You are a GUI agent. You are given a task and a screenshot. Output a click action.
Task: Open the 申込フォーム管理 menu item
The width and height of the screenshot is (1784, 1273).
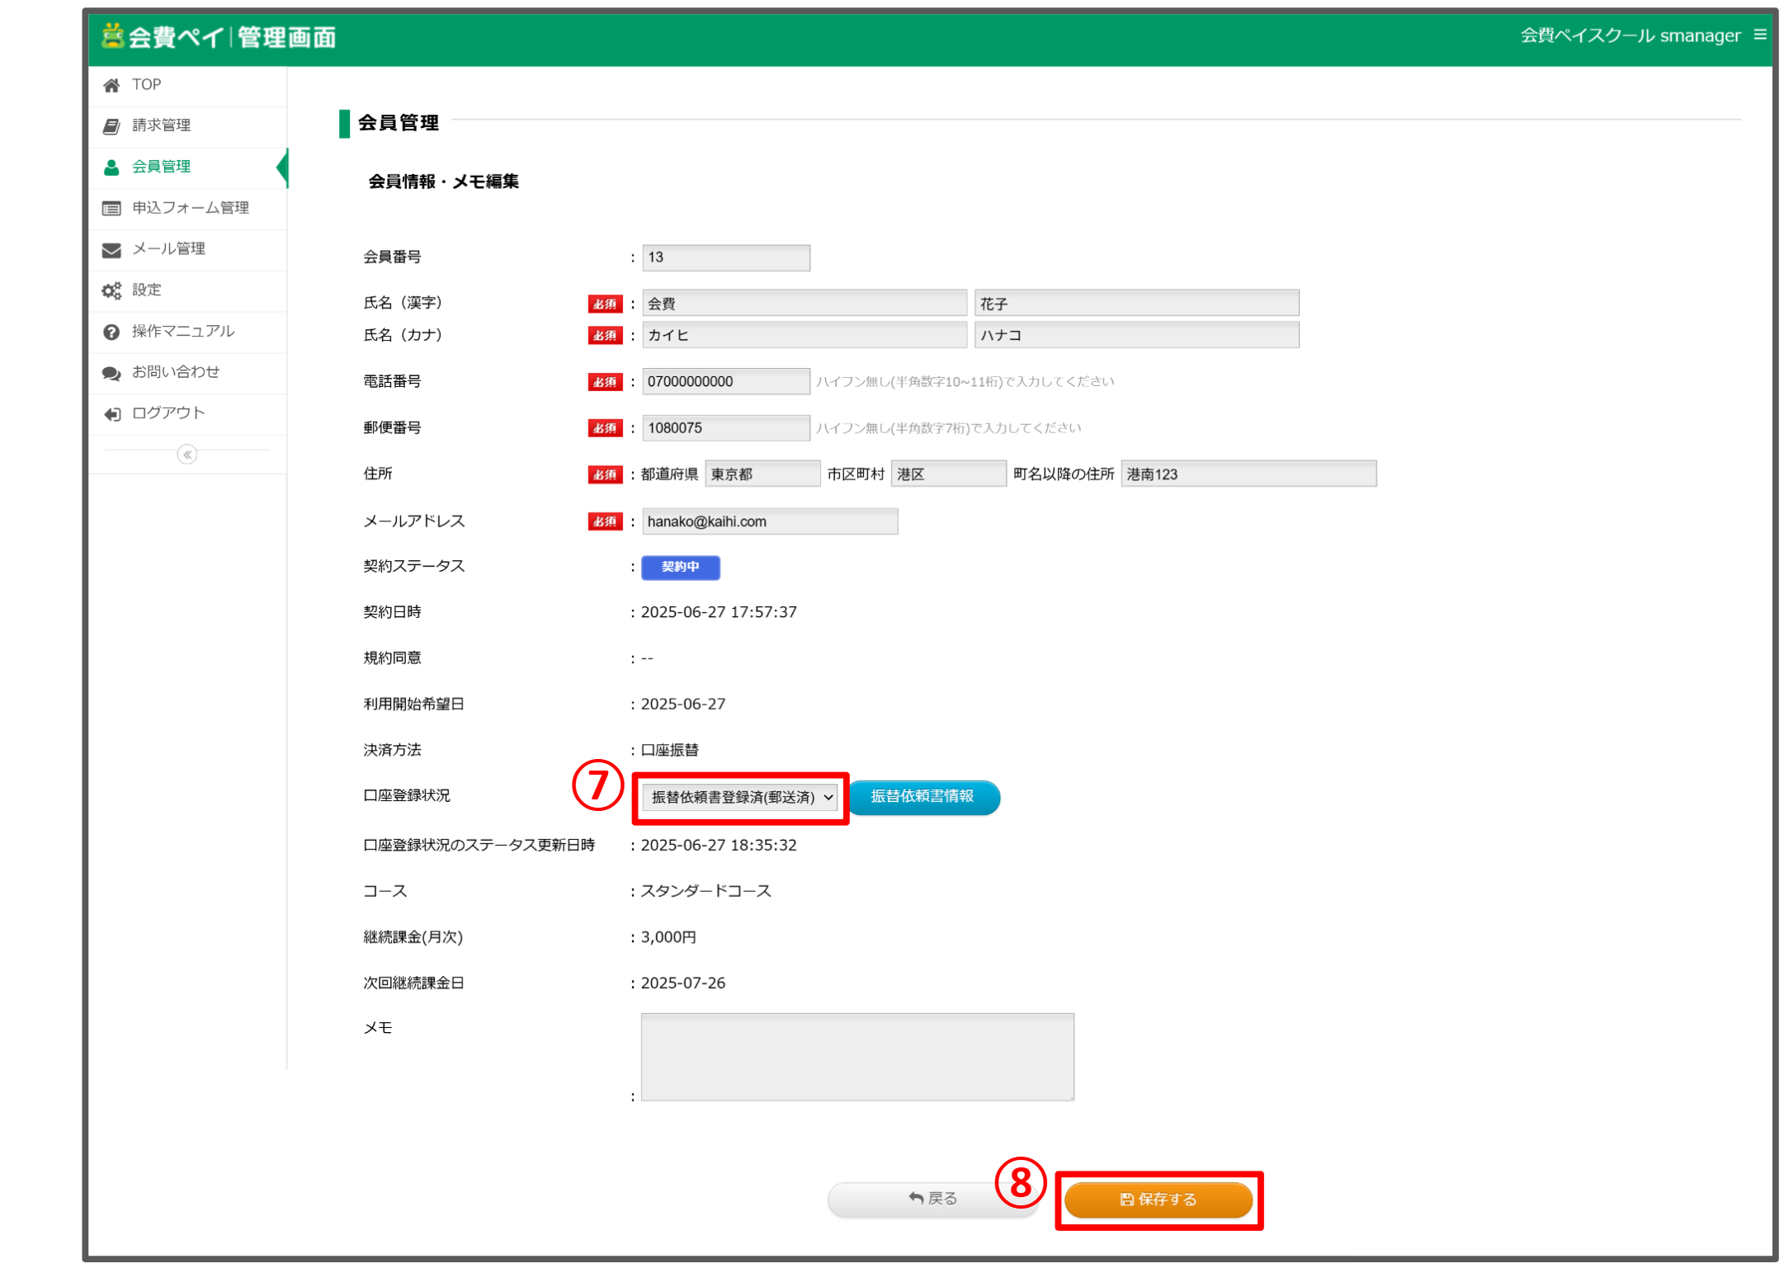pos(191,208)
